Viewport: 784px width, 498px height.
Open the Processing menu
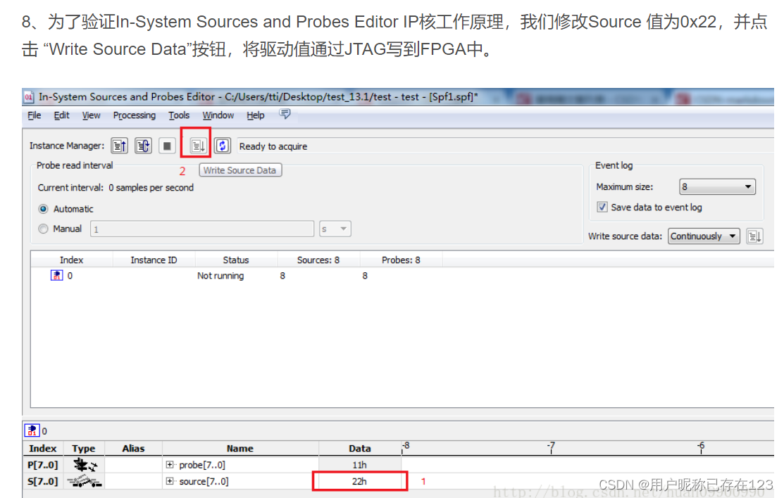click(x=134, y=115)
